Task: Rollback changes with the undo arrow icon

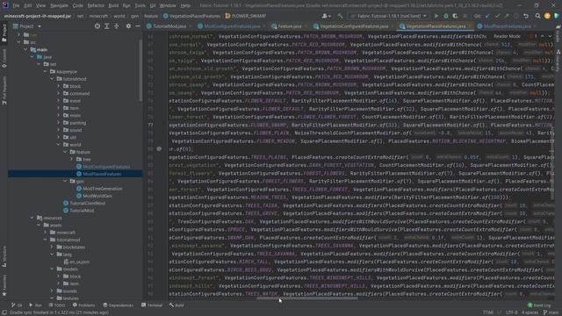Action: click(526, 16)
